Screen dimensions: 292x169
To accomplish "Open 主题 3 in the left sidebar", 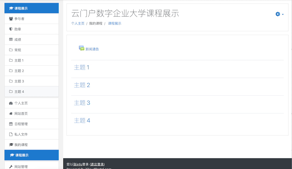I will 19,81.
